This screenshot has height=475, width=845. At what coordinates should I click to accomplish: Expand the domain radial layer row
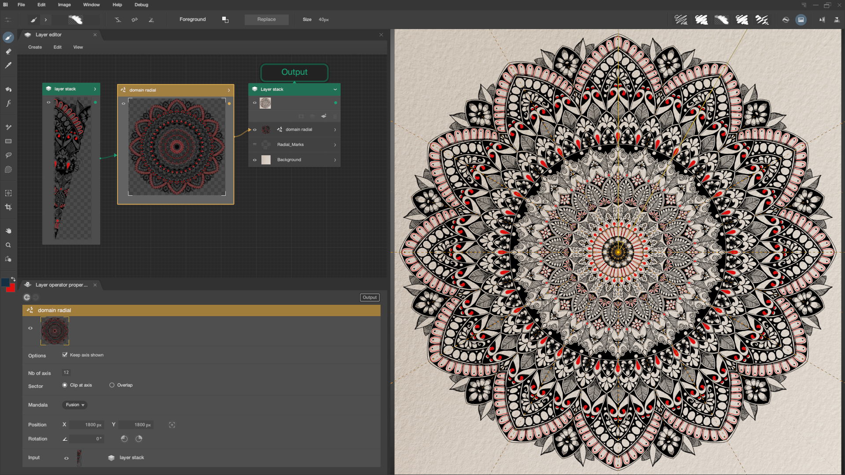[x=335, y=130]
